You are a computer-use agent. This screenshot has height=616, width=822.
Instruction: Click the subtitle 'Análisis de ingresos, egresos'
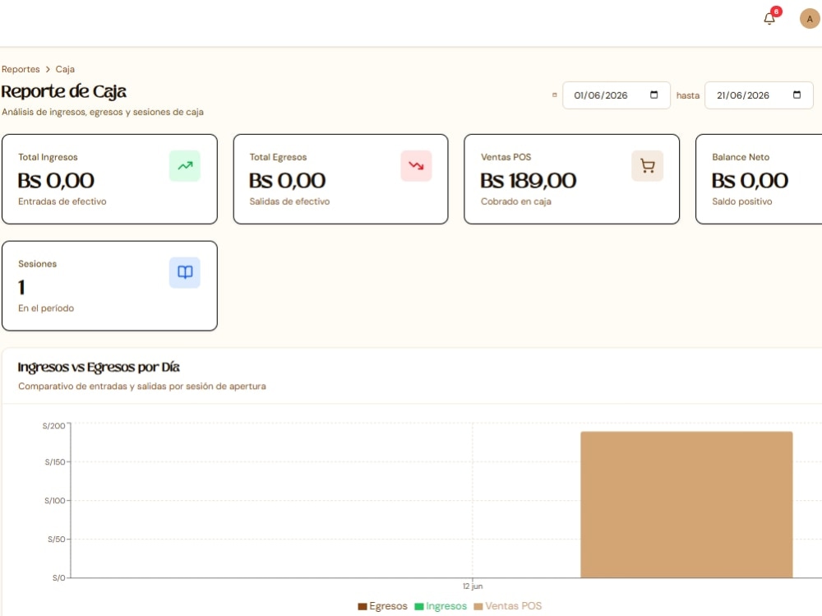tap(103, 112)
